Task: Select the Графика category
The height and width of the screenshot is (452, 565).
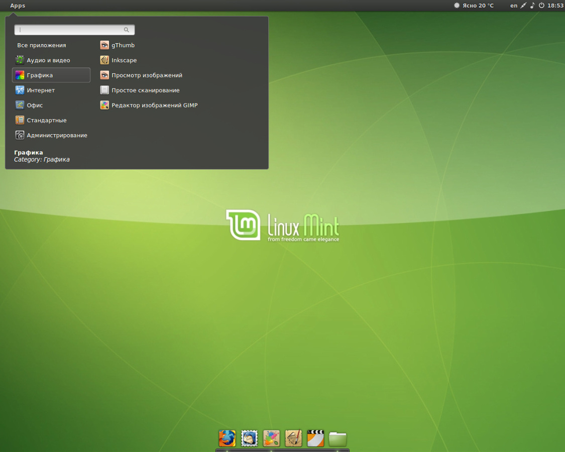Action: [51, 75]
